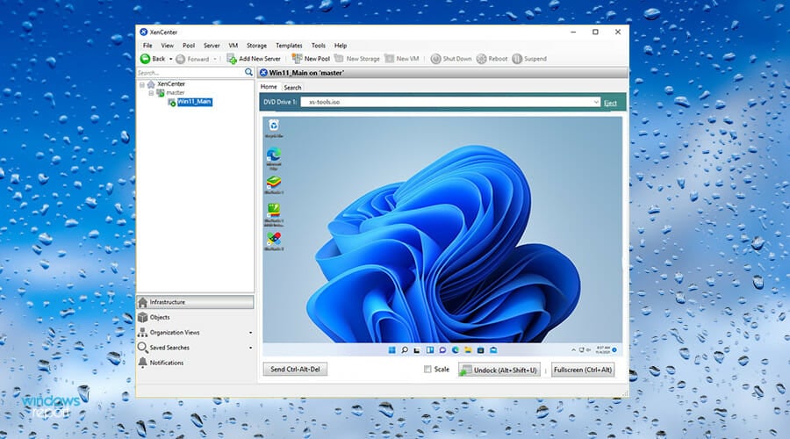Click the Suspend toolbar icon
790x439 pixels.
click(x=517, y=59)
